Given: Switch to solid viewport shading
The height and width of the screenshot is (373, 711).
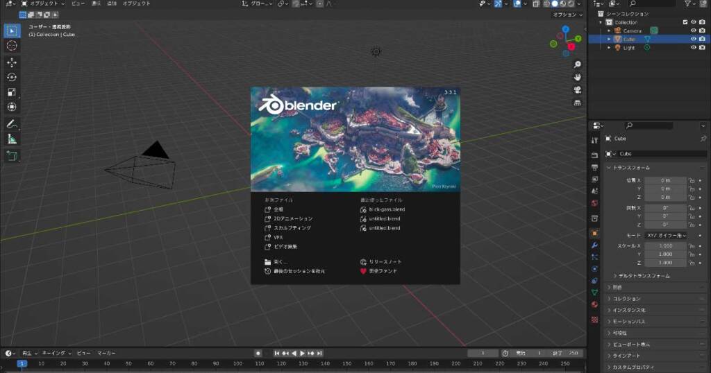Looking at the screenshot, I should click(x=555, y=3).
